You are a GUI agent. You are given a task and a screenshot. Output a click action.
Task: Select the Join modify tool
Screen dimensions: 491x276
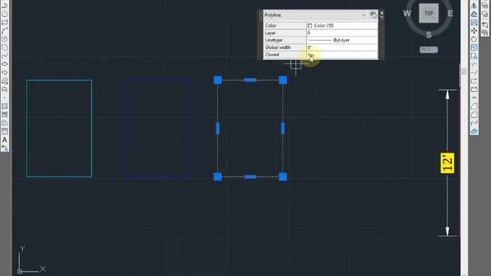(x=474, y=98)
